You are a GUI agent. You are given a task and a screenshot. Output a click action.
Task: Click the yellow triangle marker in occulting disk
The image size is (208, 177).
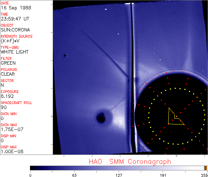click(x=174, y=118)
